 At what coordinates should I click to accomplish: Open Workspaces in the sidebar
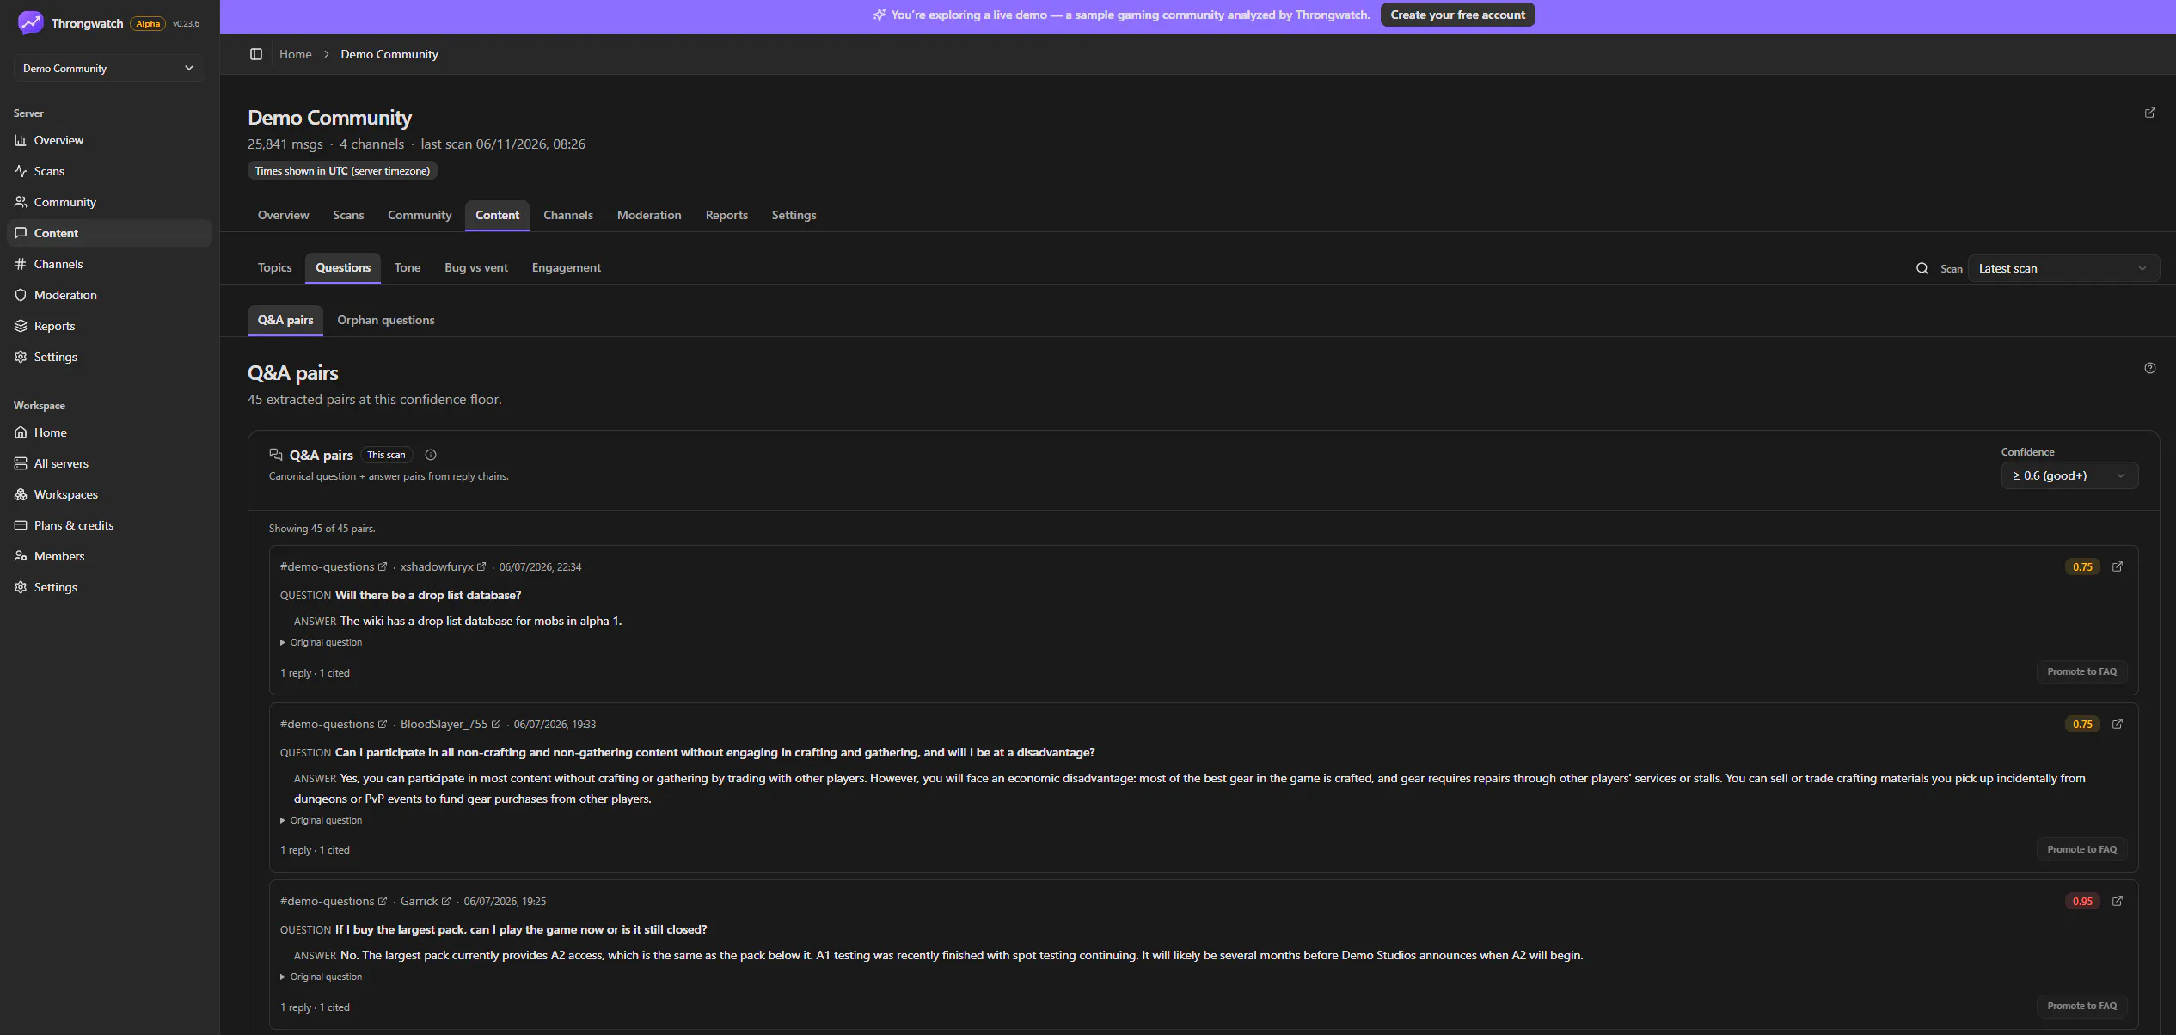point(109,494)
